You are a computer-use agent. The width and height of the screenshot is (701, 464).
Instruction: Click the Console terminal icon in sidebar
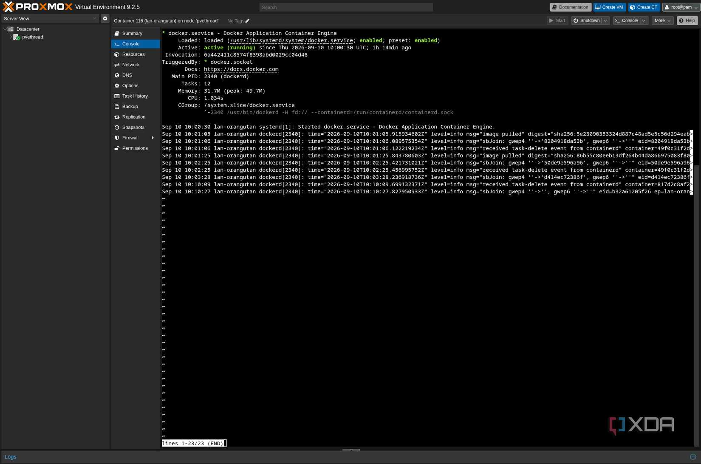117,44
